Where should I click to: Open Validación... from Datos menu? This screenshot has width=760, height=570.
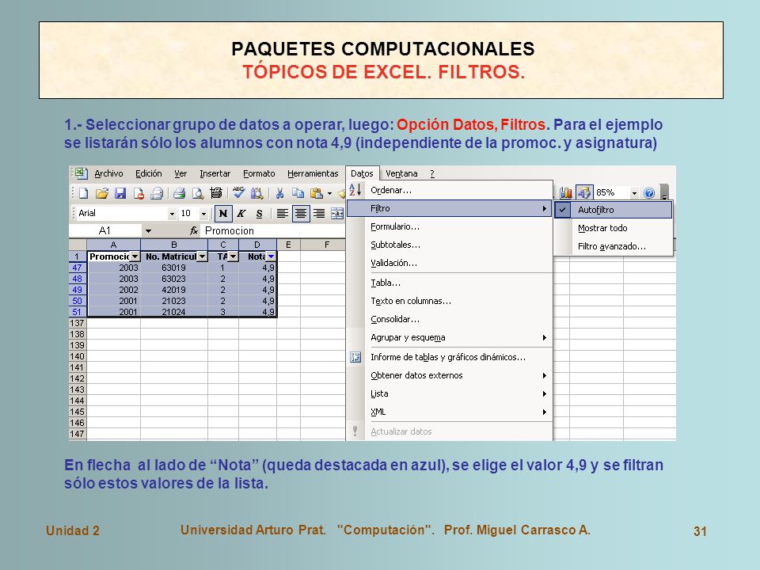[x=450, y=263]
